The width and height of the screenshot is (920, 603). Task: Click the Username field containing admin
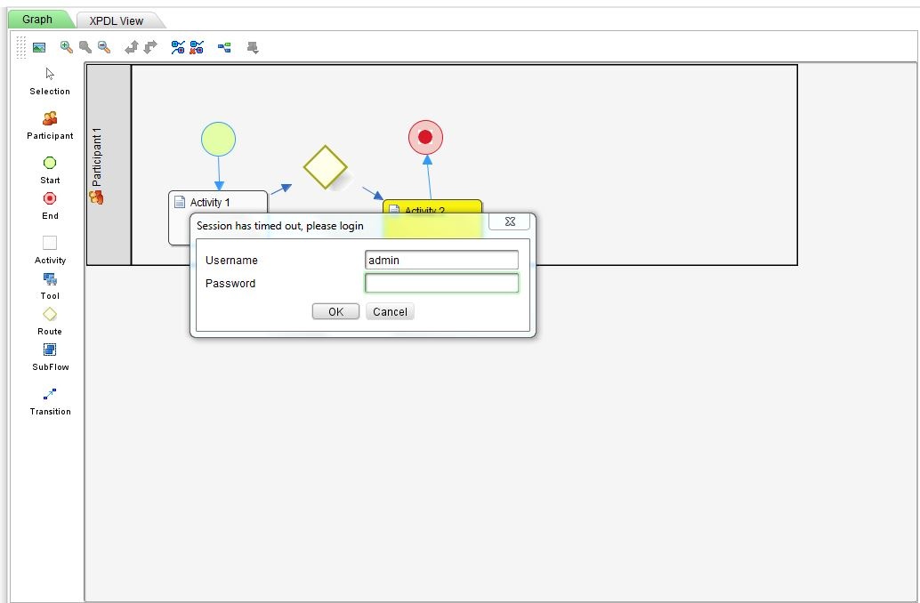coord(441,260)
